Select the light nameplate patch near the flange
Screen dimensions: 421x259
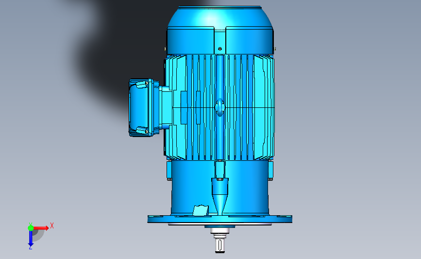click(201, 210)
